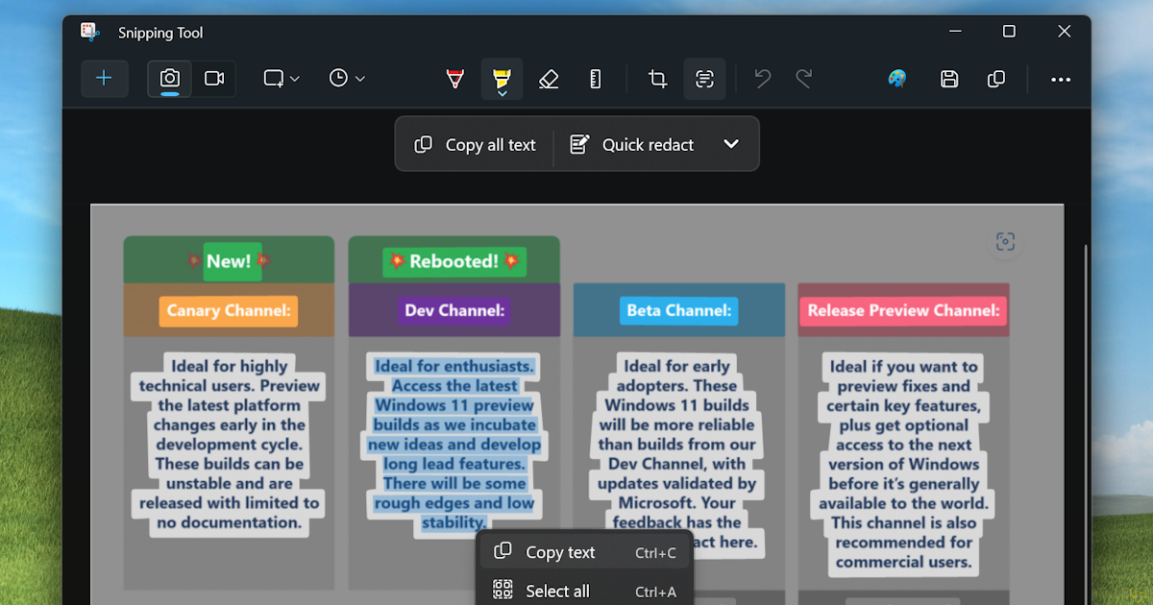The width and height of the screenshot is (1153, 605).
Task: Open the snipping mode shape dropdown
Action: click(x=282, y=79)
